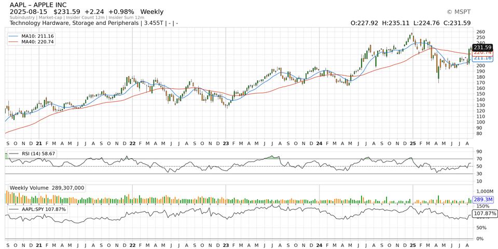
Task: Click year 24 on bottom time axis
Action: [x=319, y=245]
